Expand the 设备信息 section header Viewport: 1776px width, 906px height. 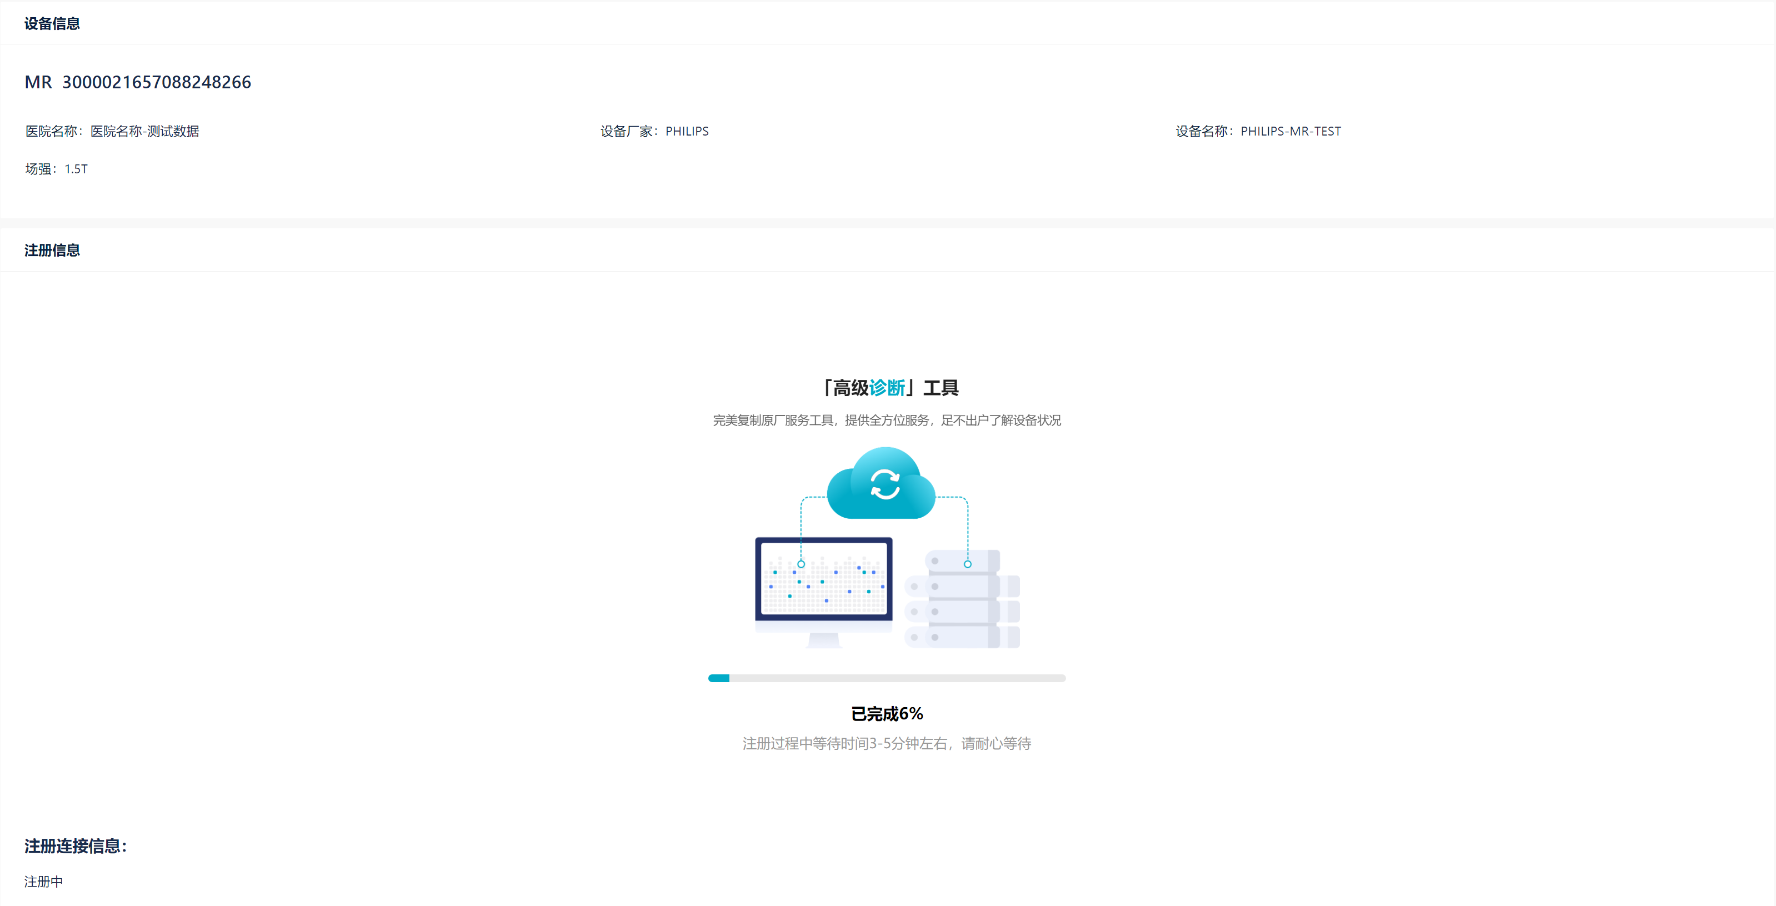point(52,23)
